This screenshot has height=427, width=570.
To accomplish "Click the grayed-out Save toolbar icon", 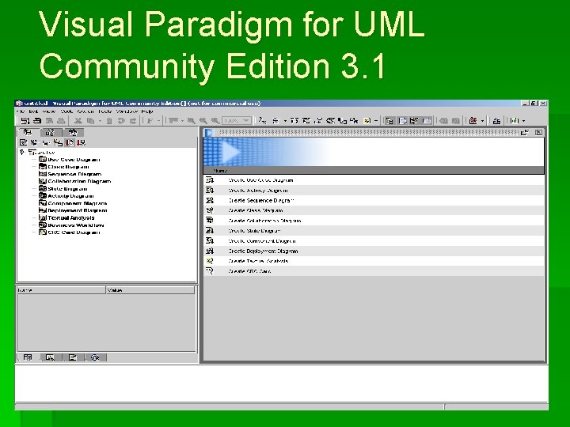I will (49, 121).
